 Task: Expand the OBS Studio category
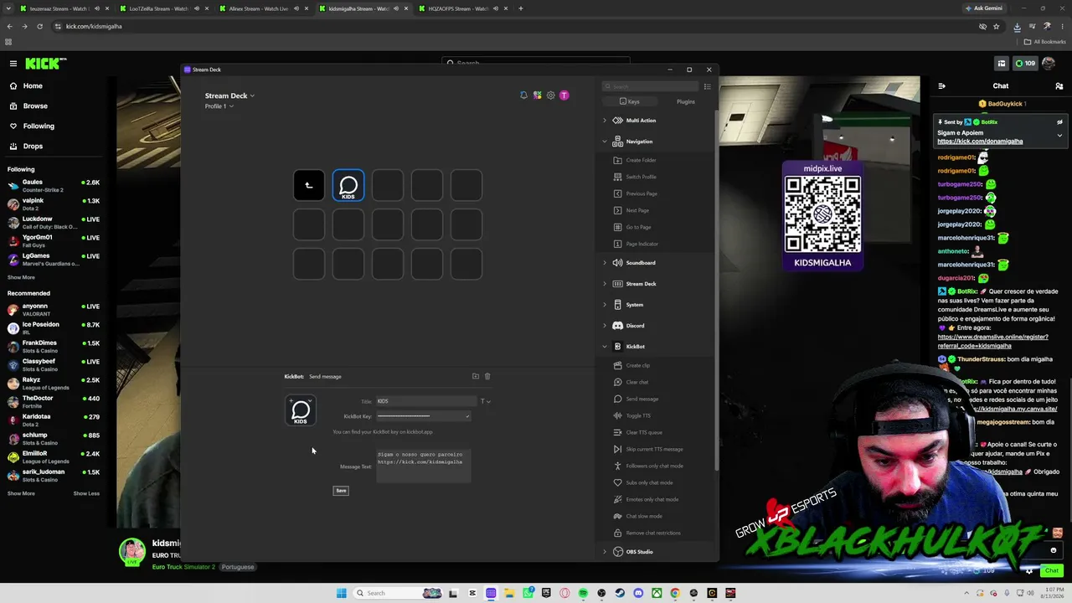605,552
